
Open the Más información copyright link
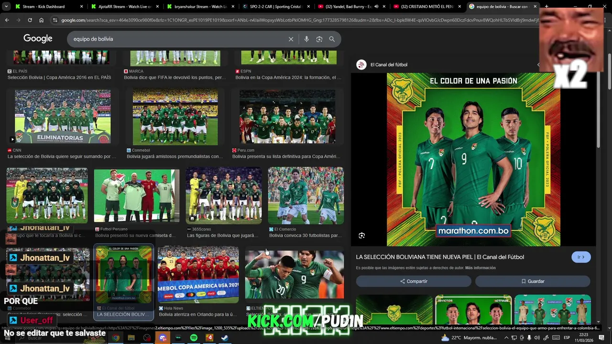(x=480, y=268)
